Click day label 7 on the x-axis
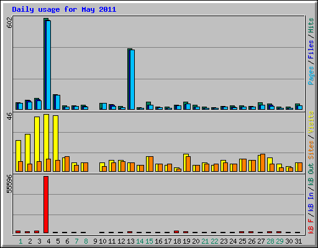 tap(76, 241)
